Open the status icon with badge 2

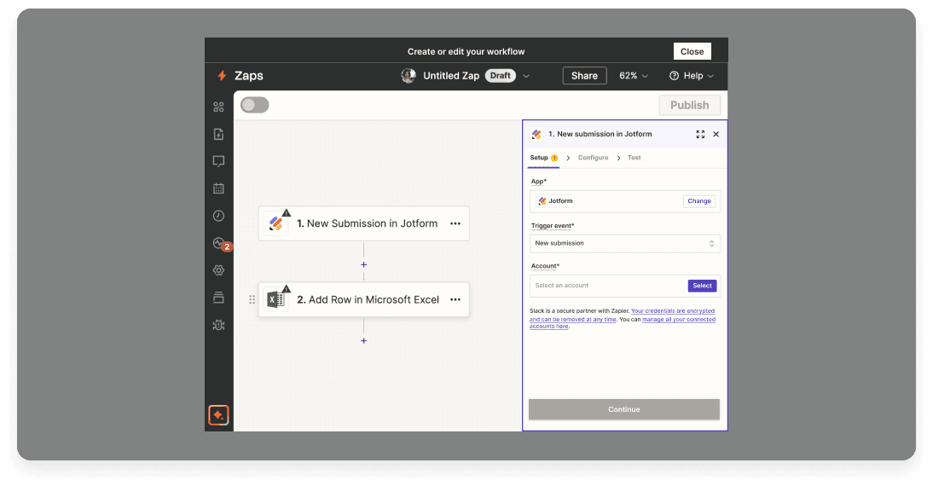tap(219, 243)
